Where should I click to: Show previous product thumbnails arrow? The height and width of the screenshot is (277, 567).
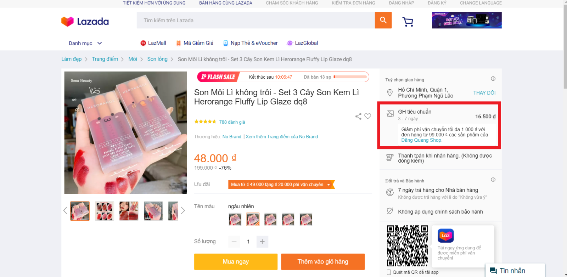[x=65, y=211]
